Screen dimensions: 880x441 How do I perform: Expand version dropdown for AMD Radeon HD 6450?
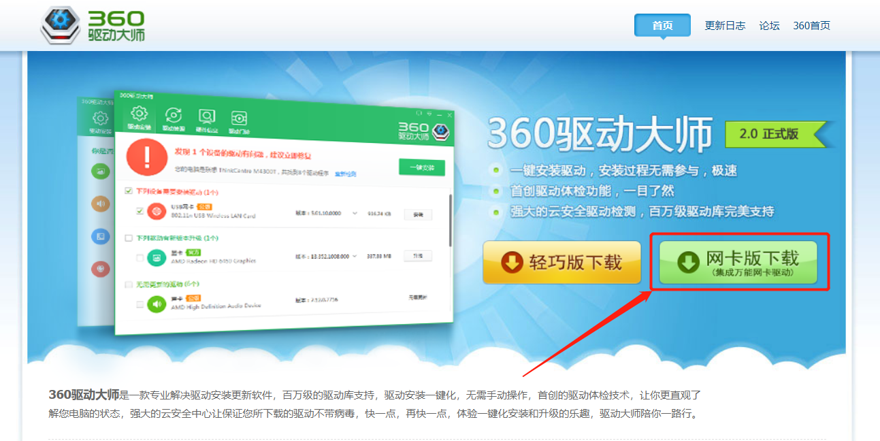point(355,257)
